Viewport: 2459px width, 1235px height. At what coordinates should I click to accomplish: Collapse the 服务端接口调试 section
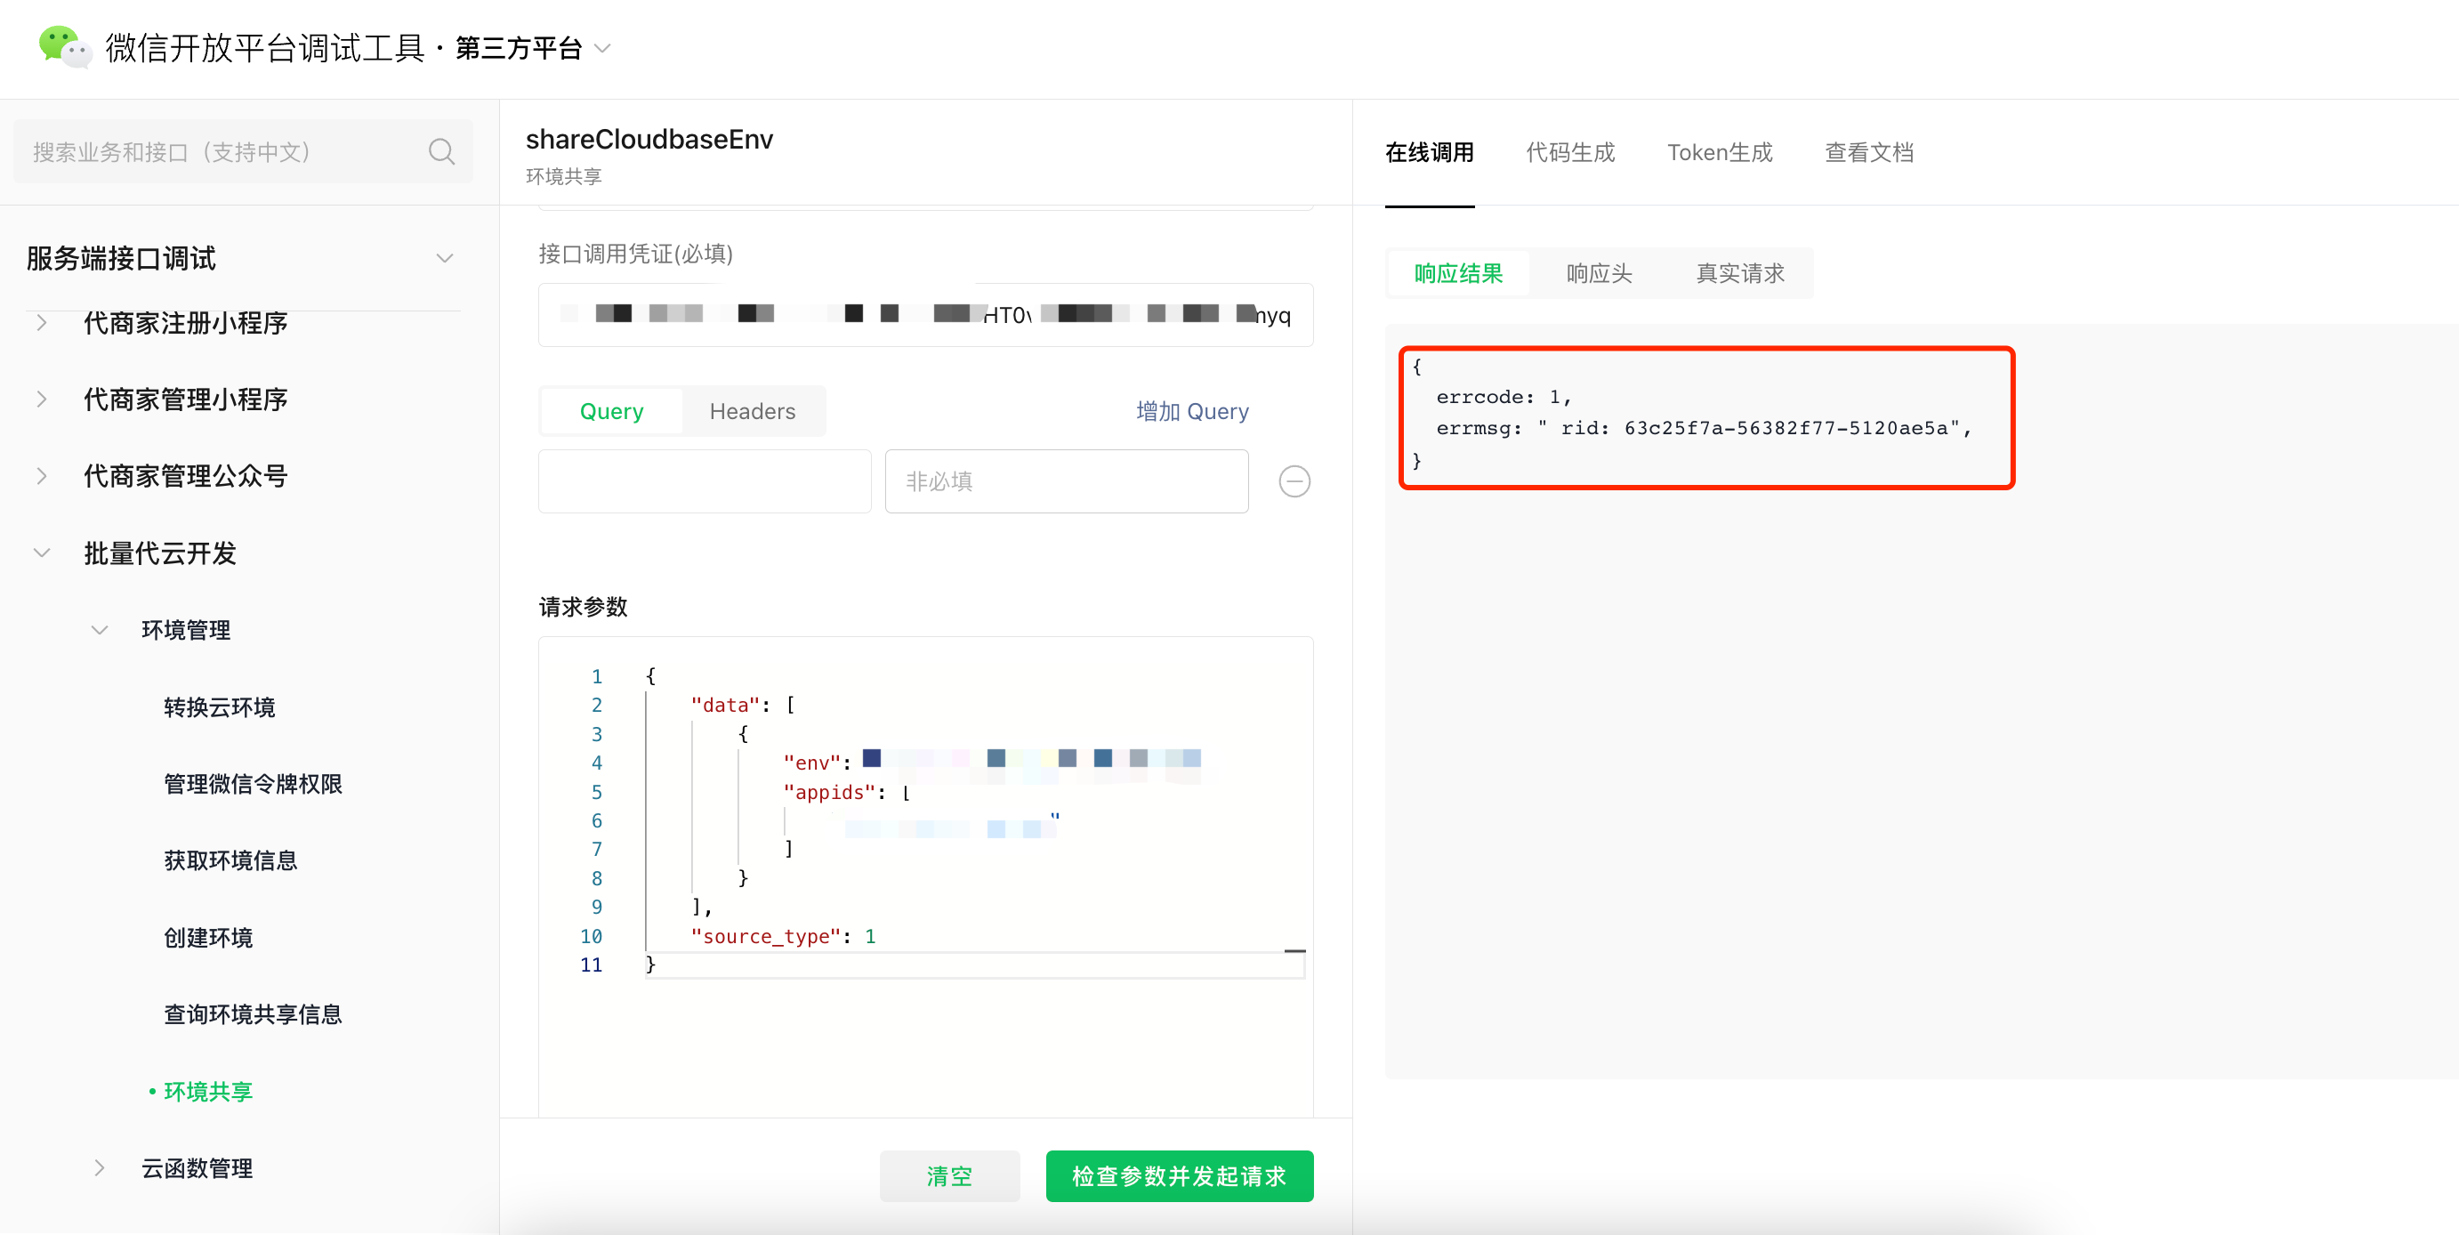point(444,259)
